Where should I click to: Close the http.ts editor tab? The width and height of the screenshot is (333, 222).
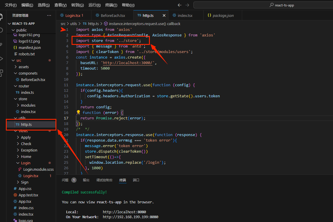pos(164,15)
